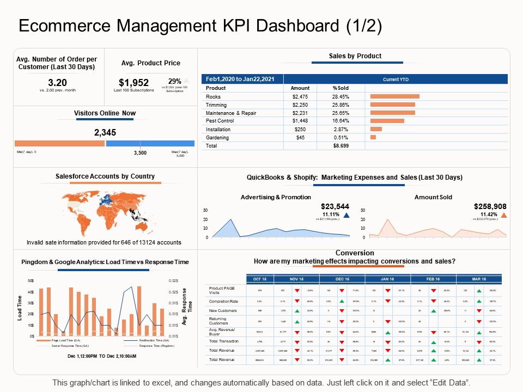Click the red down triangle for Product PAGE Visits in NOV 15
523x392 pixels.
click(x=297, y=290)
